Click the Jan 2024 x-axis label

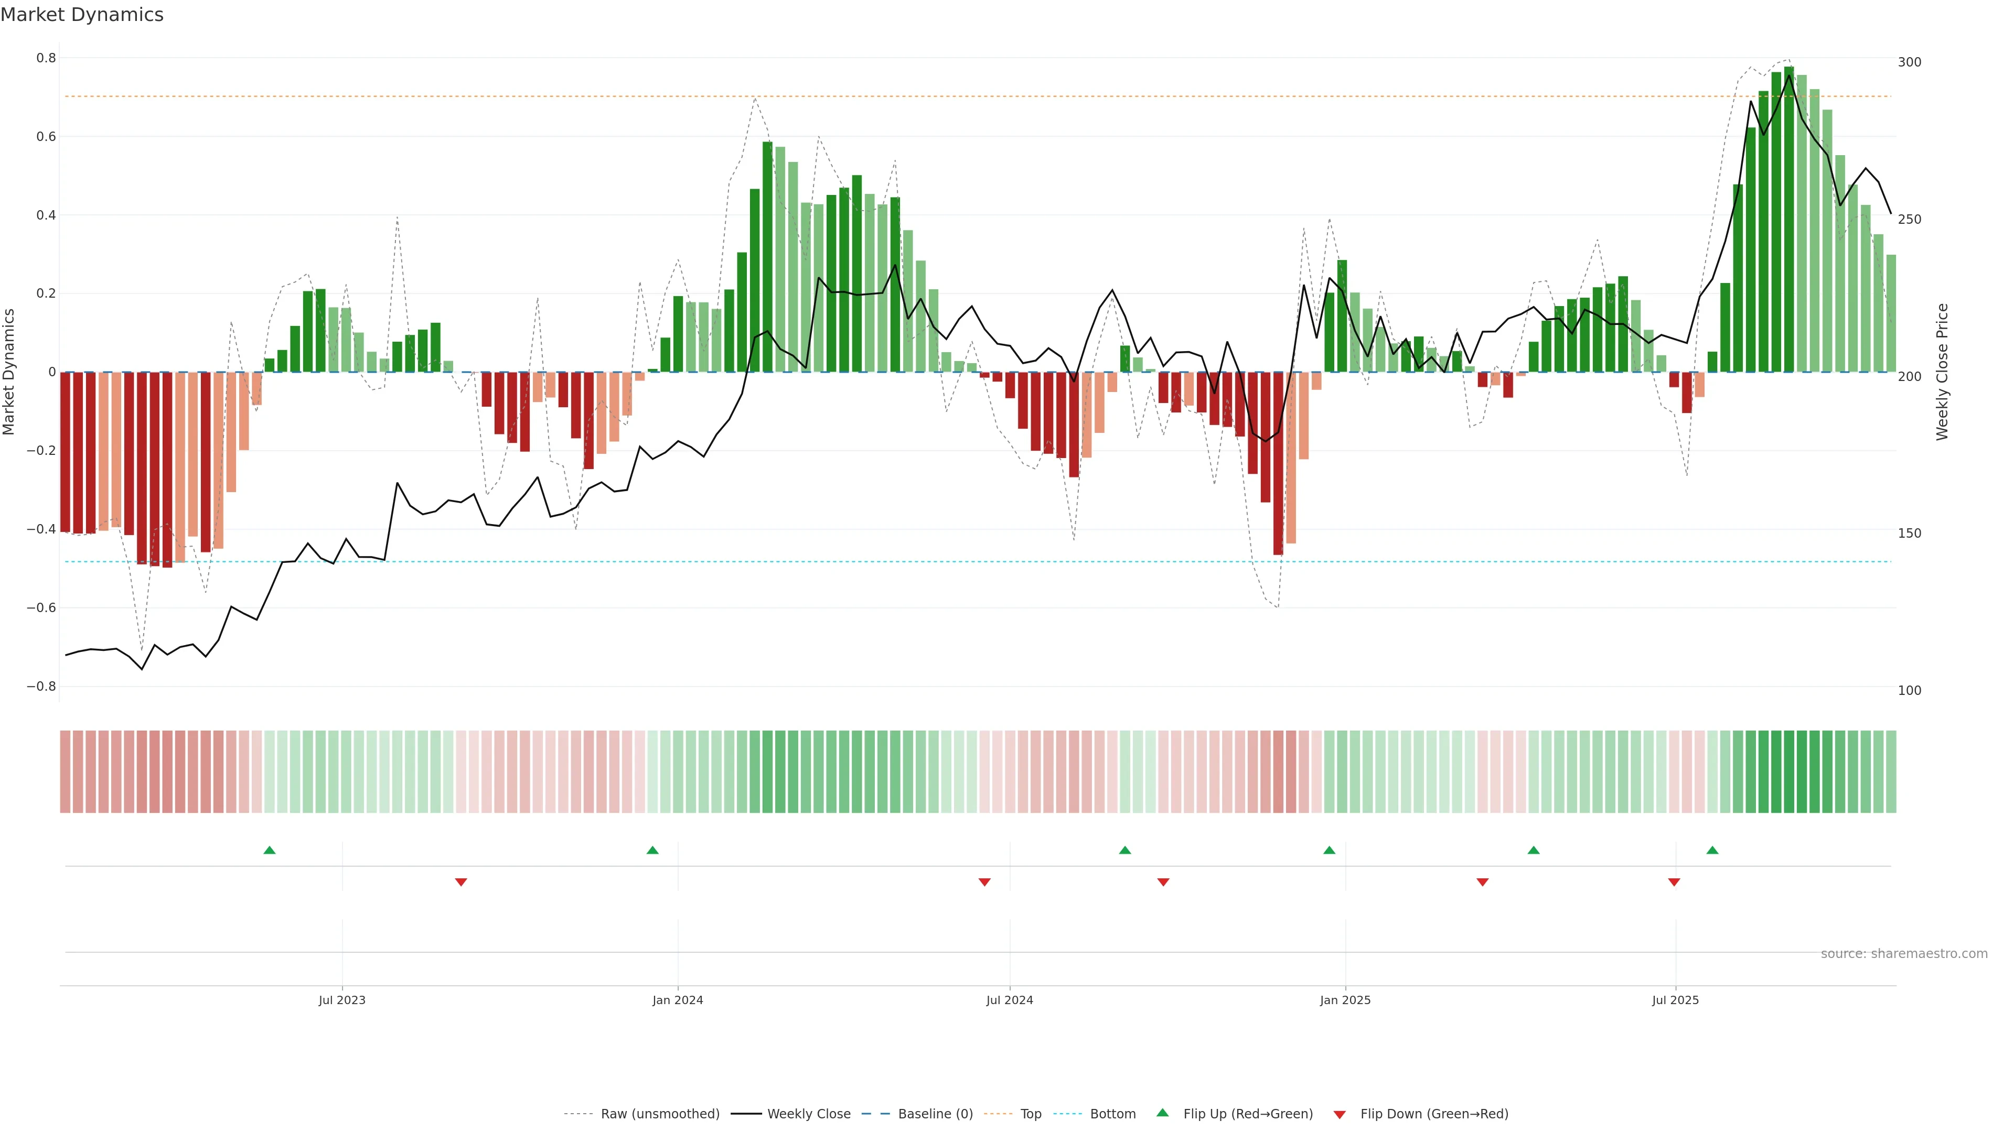678,1000
